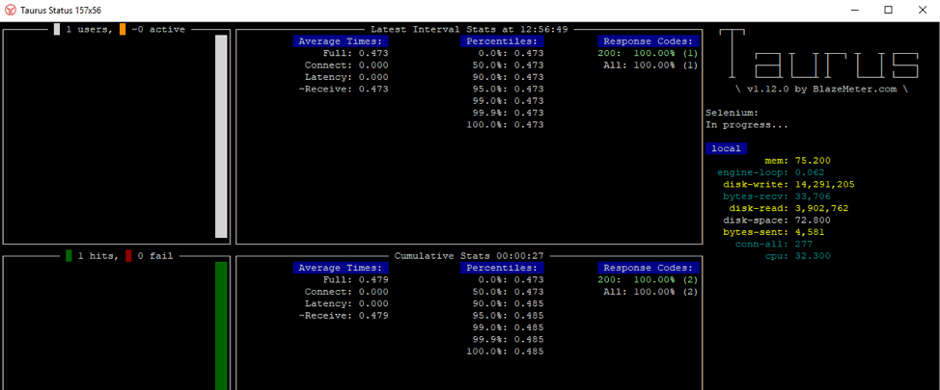
Task: Click 'Full: 0.473' in Latest Interval panel
Action: click(355, 53)
